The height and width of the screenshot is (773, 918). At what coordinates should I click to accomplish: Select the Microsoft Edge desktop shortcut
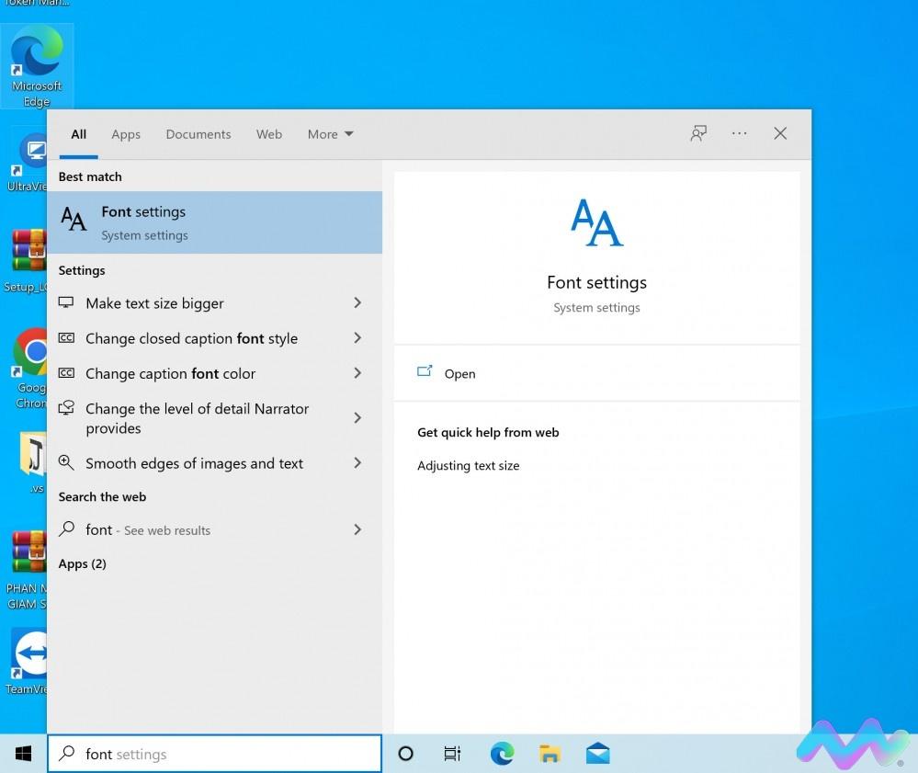point(37,65)
